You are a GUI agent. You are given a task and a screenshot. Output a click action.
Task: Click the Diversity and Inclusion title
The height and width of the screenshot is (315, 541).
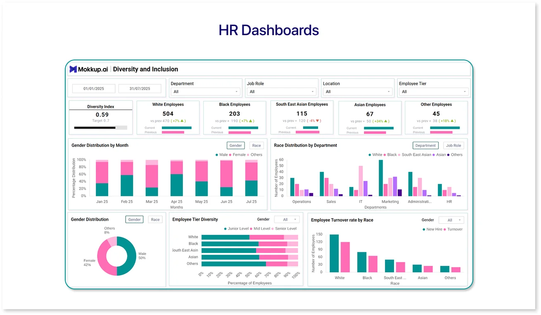click(x=146, y=69)
